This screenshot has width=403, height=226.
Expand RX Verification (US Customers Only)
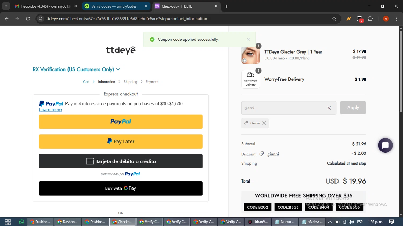coord(76,69)
